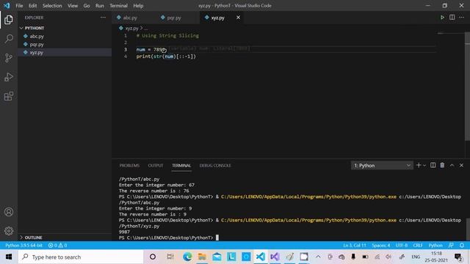Change line ending via CRLF status item
Image resolution: width=470 pixels, height=264 pixels.
(418, 245)
